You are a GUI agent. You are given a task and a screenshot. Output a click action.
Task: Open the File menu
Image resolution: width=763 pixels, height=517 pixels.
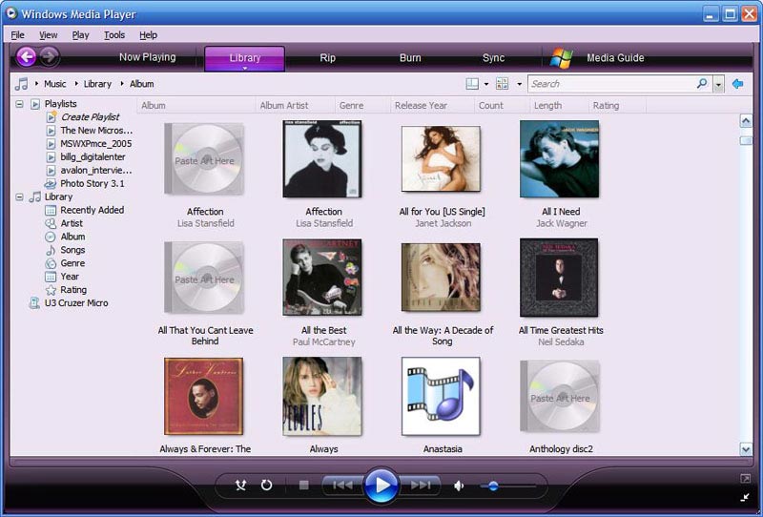17,35
